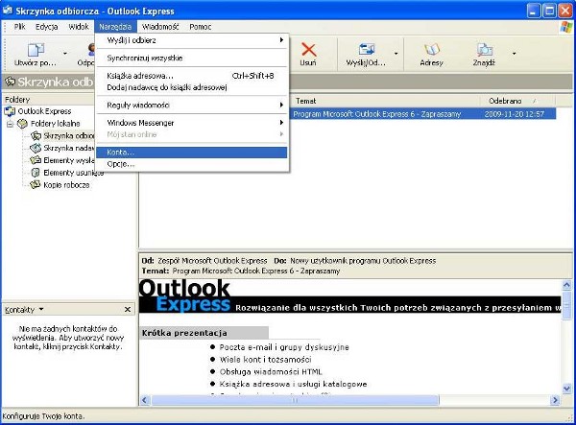Select the Skrzynka nadawcza outbox icon

(36, 149)
